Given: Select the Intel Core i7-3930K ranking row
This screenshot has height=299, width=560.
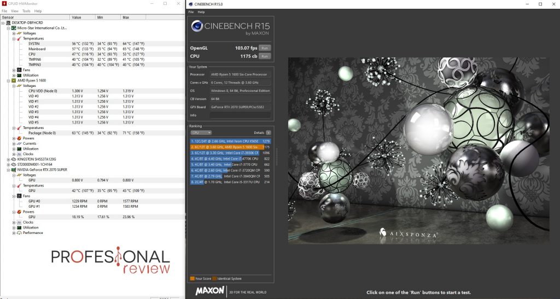Looking at the screenshot, I should [x=230, y=153].
